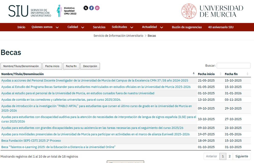The height and width of the screenshot is (163, 254).
Task: Click the Mostrando registros status text
Action: 39,156
